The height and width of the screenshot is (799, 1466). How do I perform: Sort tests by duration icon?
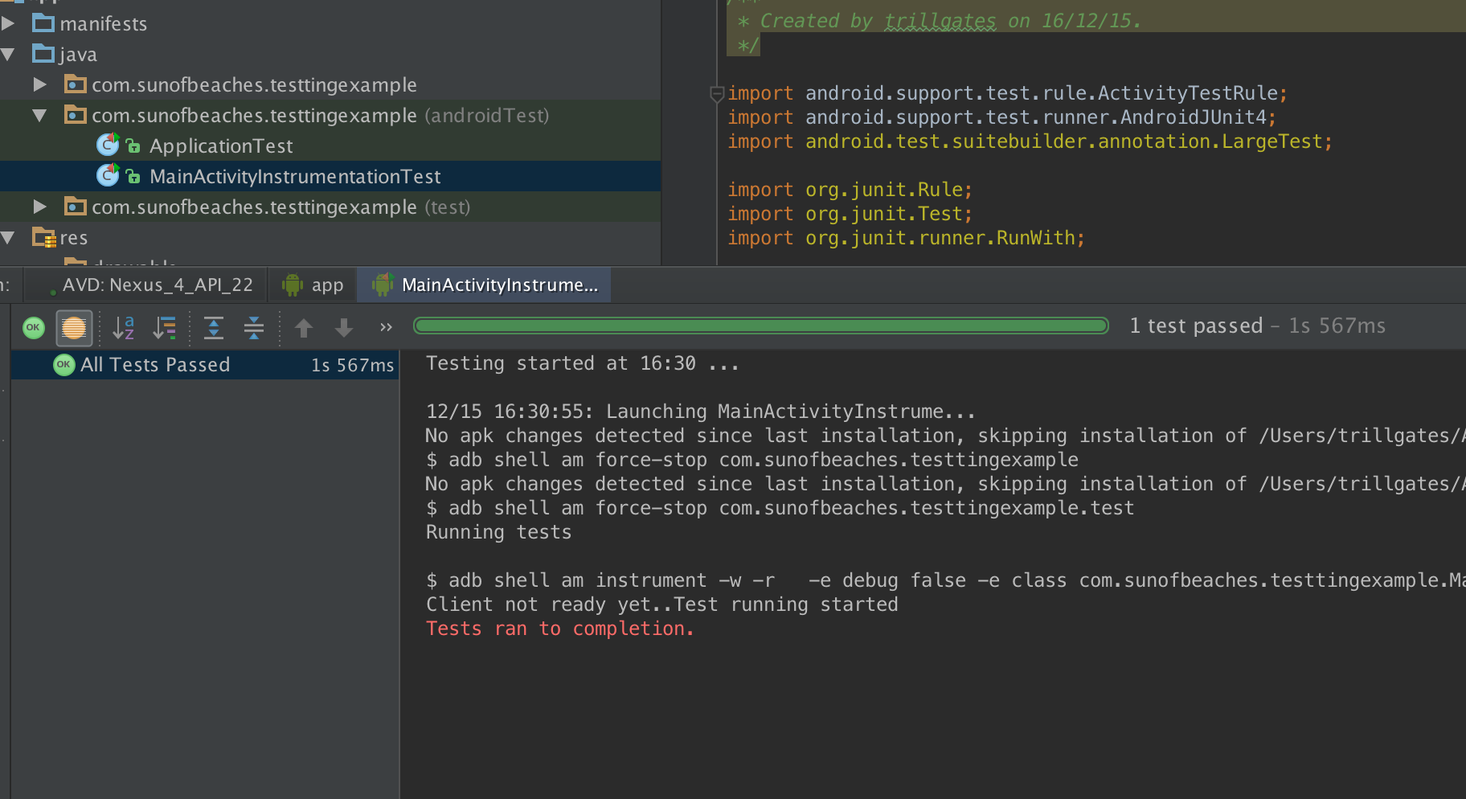pyautogui.click(x=165, y=327)
